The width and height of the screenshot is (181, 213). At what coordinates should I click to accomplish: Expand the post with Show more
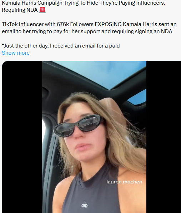(16, 53)
